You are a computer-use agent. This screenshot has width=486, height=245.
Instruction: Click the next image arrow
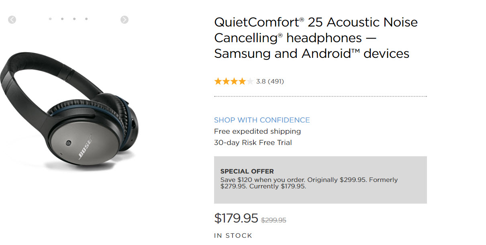coord(125,19)
